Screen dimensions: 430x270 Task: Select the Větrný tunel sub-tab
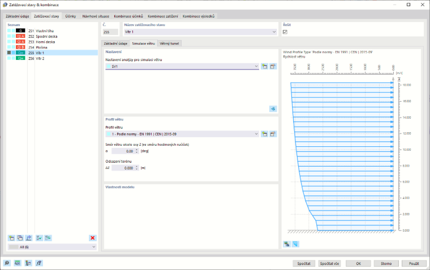tap(169, 43)
